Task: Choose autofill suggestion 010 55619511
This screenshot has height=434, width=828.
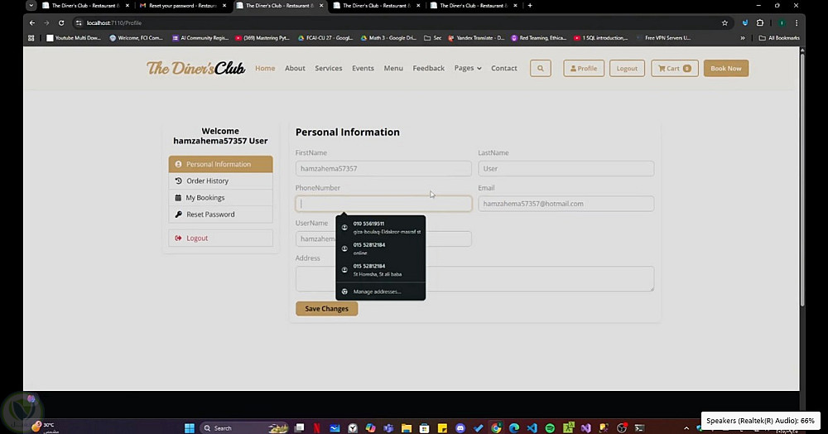Action: pos(380,228)
